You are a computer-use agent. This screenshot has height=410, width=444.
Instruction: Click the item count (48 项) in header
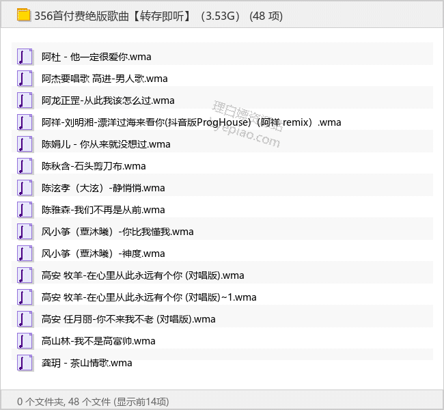[266, 16]
